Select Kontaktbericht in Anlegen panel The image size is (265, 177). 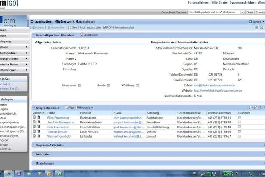point(8,113)
